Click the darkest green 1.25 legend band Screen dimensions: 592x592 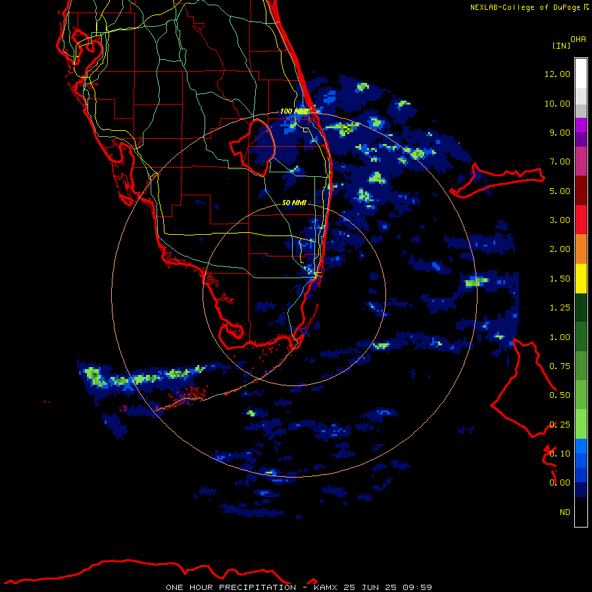pos(581,307)
